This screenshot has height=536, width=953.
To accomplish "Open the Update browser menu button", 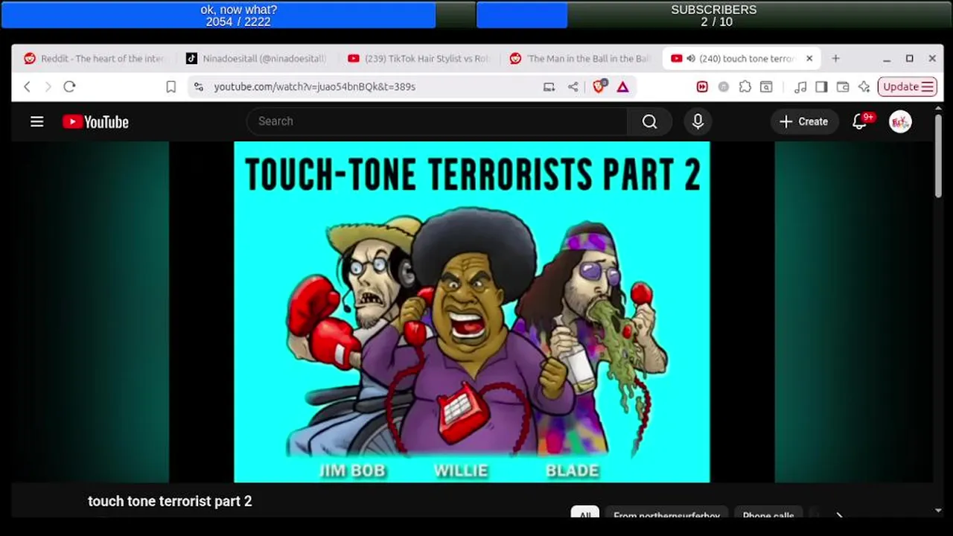I will 908,87.
